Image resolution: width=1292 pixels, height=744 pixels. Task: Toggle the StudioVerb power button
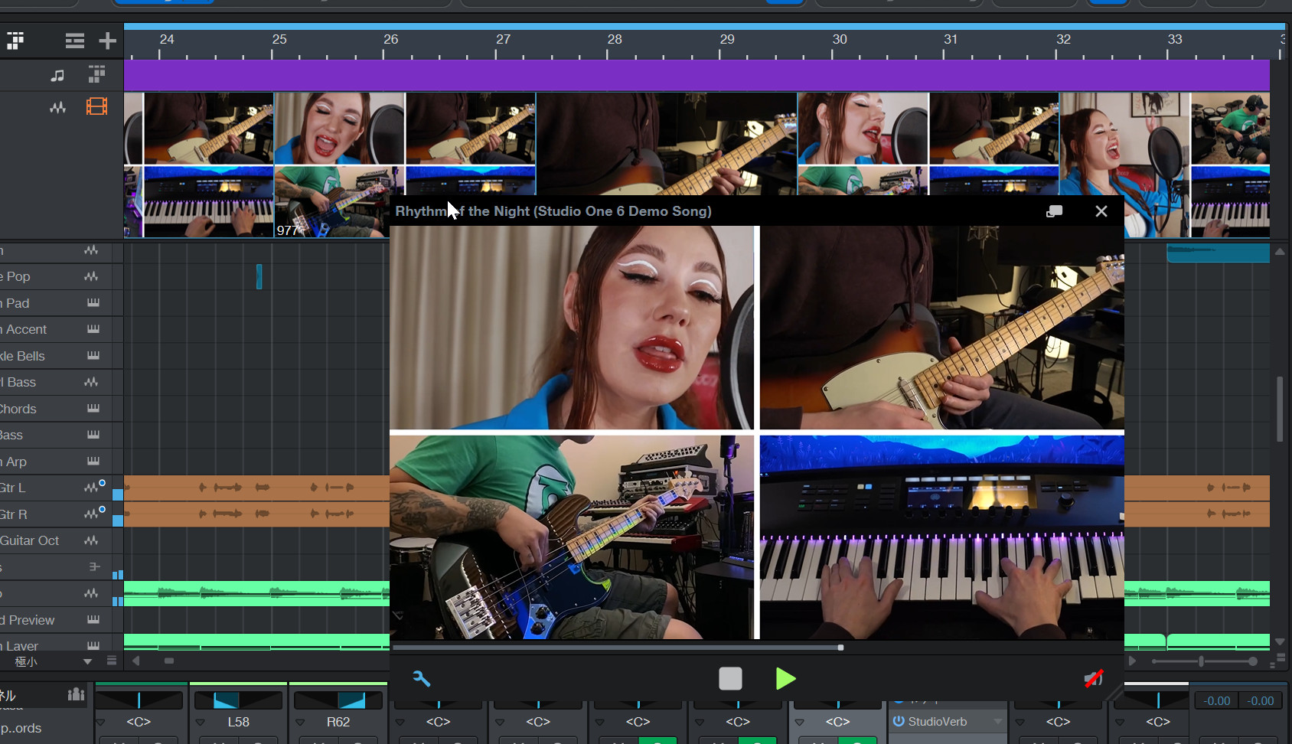899,721
